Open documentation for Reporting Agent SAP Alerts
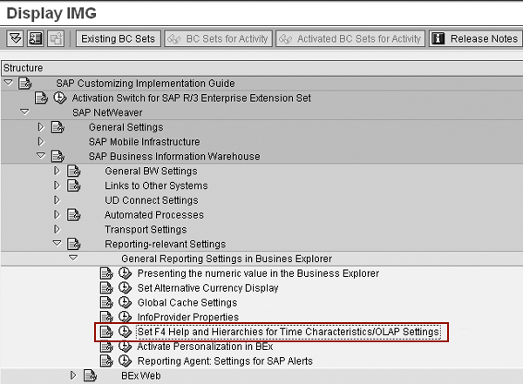 (106, 361)
